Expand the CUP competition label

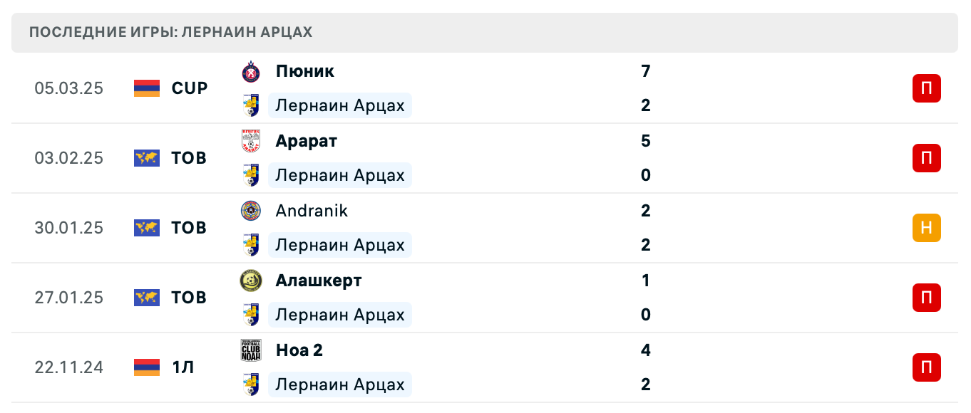pyautogui.click(x=189, y=88)
